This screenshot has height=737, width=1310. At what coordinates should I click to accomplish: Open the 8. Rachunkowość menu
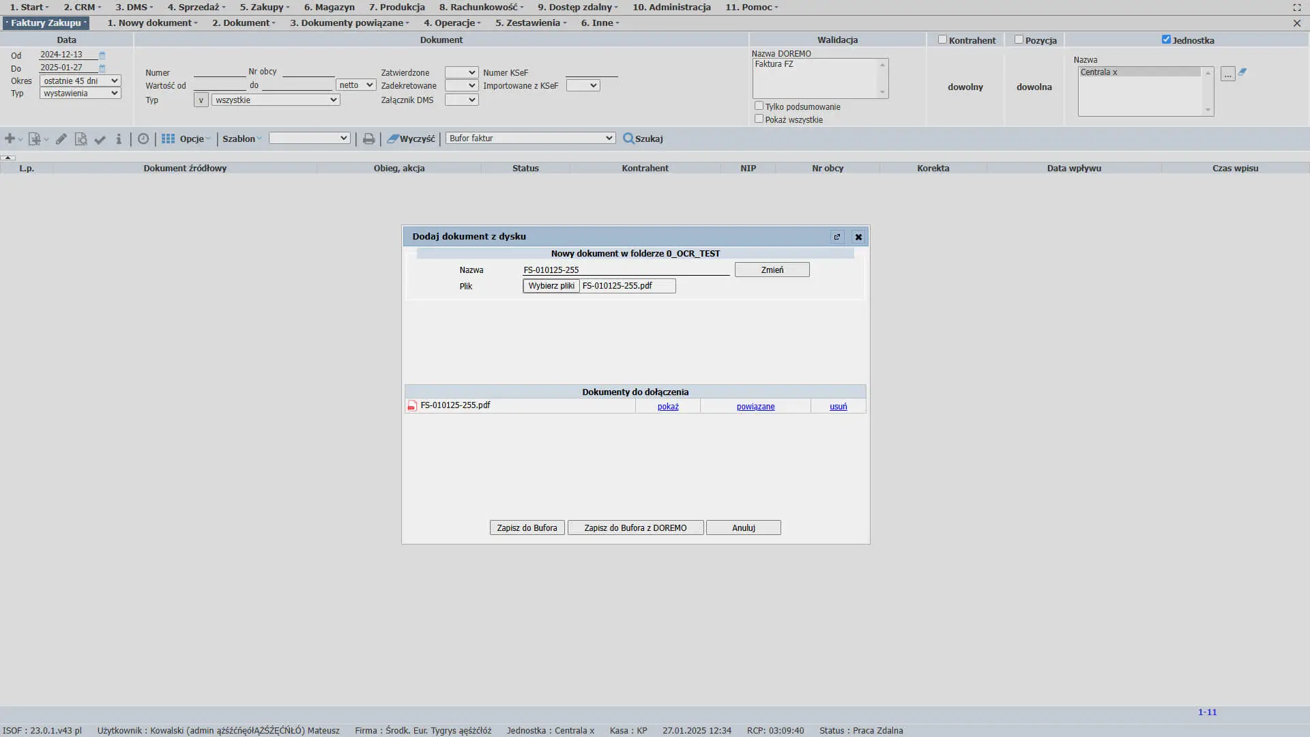[481, 7]
